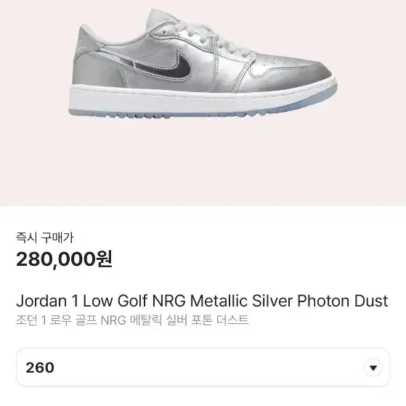
Task: Select the Korean product name 조던 1 로우 골프
Action: (56, 320)
